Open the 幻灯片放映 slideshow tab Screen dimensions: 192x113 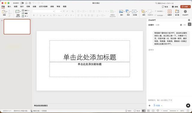(43, 7)
